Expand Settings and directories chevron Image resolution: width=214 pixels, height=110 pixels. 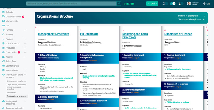click(25, 101)
